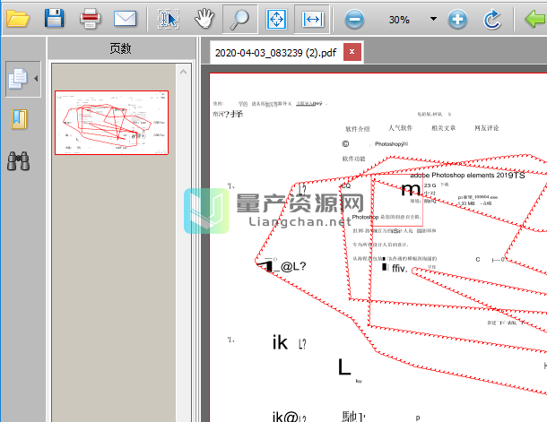Open search with the binoculars icon
This screenshot has width=547, height=422.
(19, 161)
